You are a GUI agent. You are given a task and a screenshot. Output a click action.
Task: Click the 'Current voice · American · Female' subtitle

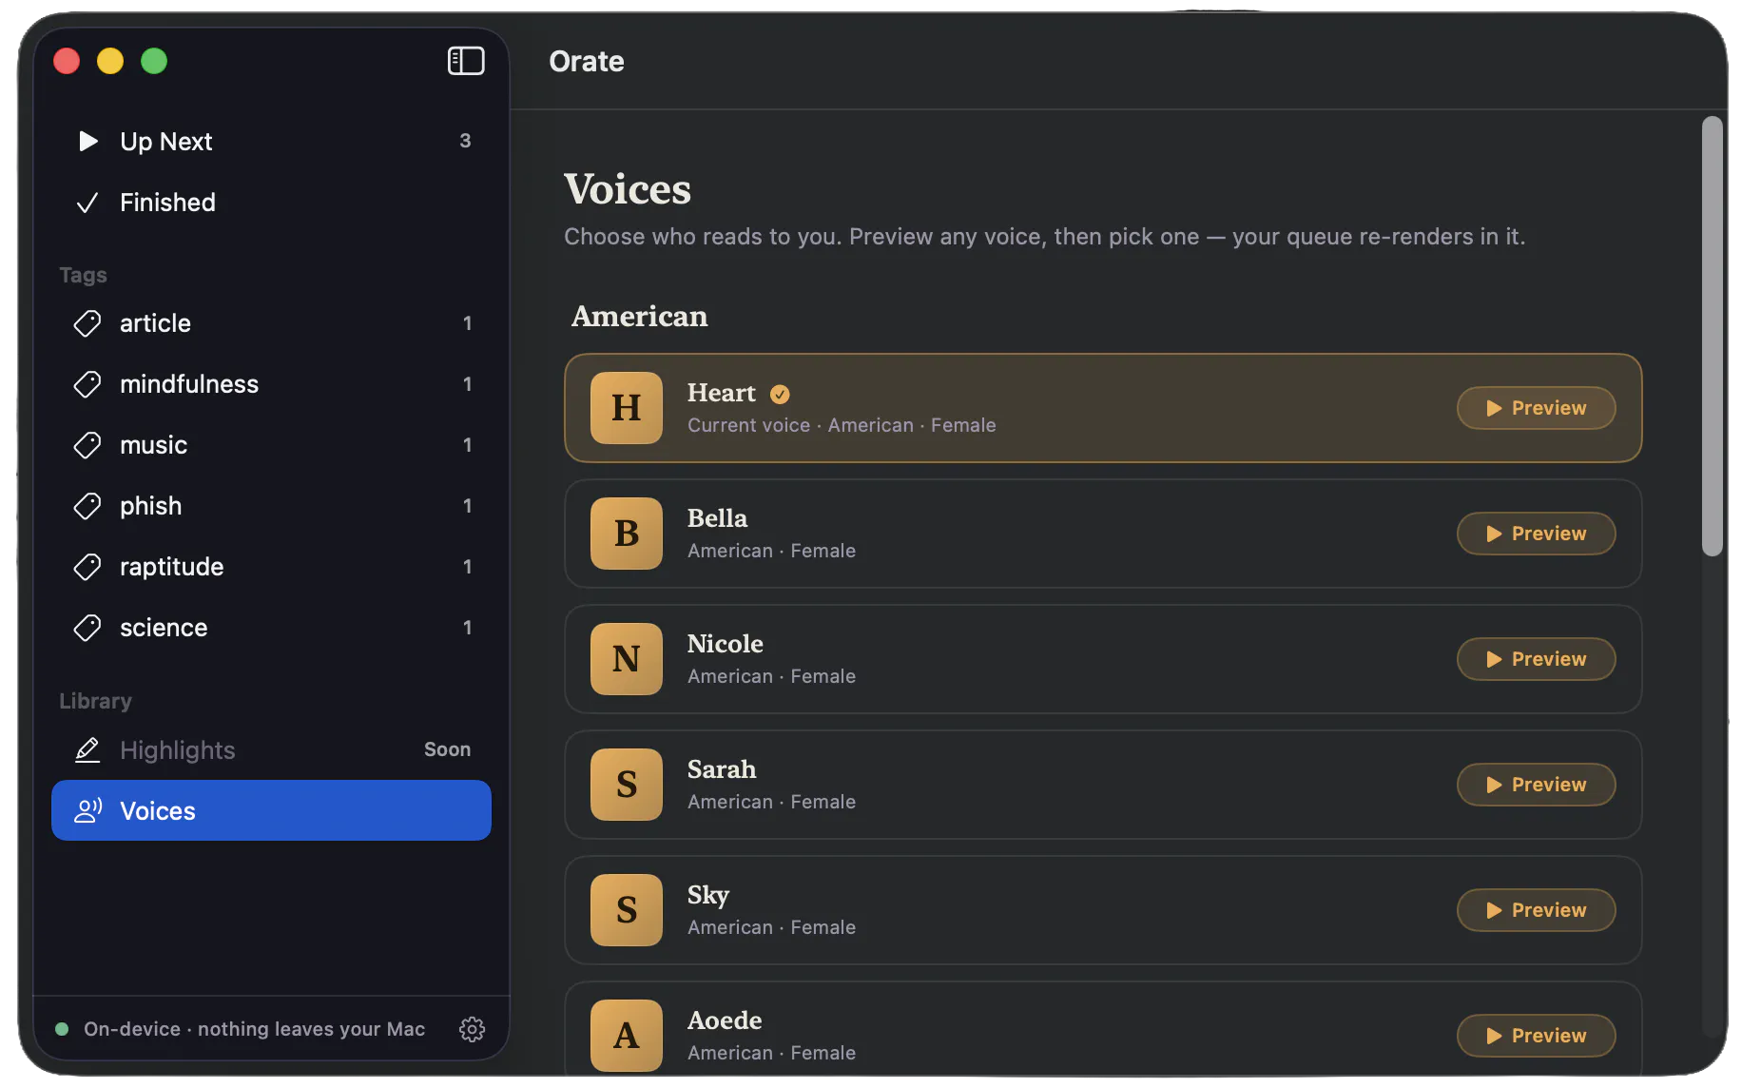pyautogui.click(x=842, y=425)
